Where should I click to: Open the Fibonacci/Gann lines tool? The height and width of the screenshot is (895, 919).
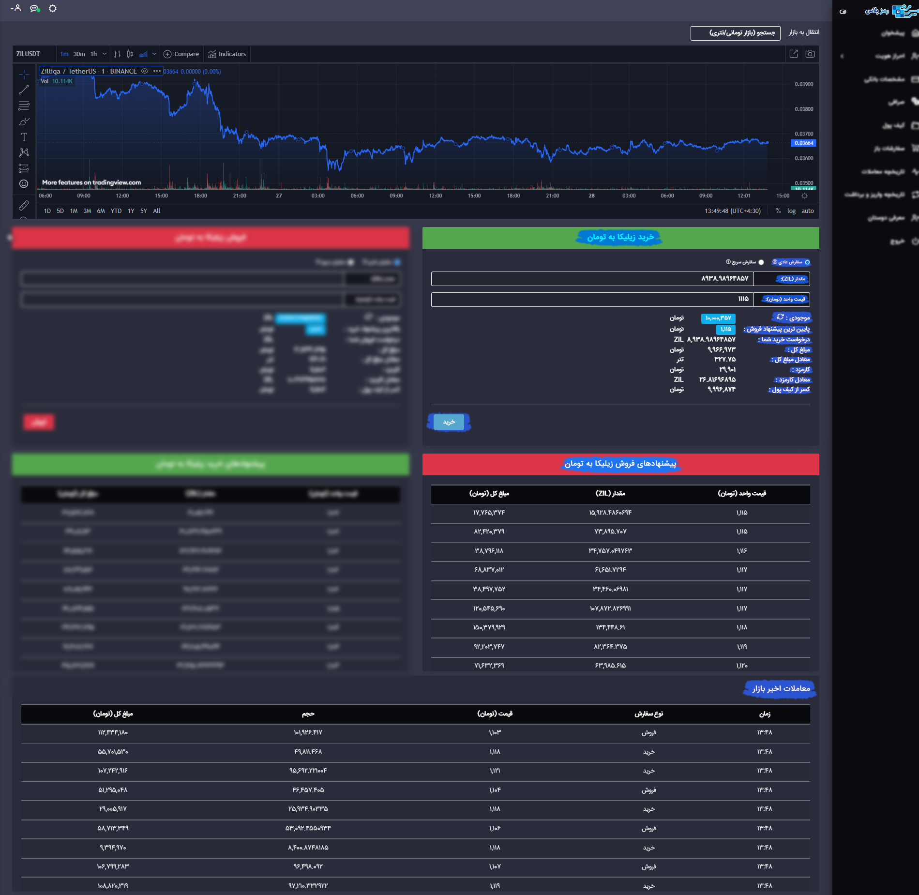pos(24,106)
